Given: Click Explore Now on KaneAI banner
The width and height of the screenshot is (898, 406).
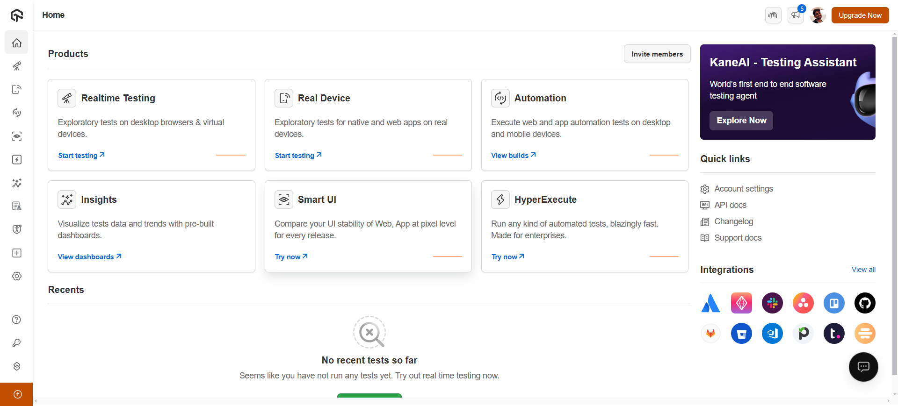Looking at the screenshot, I should tap(741, 121).
